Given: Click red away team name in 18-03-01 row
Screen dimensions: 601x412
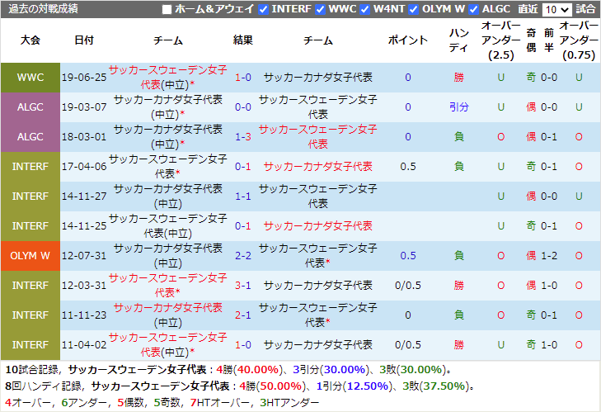Looking at the screenshot, I should pos(317,137).
